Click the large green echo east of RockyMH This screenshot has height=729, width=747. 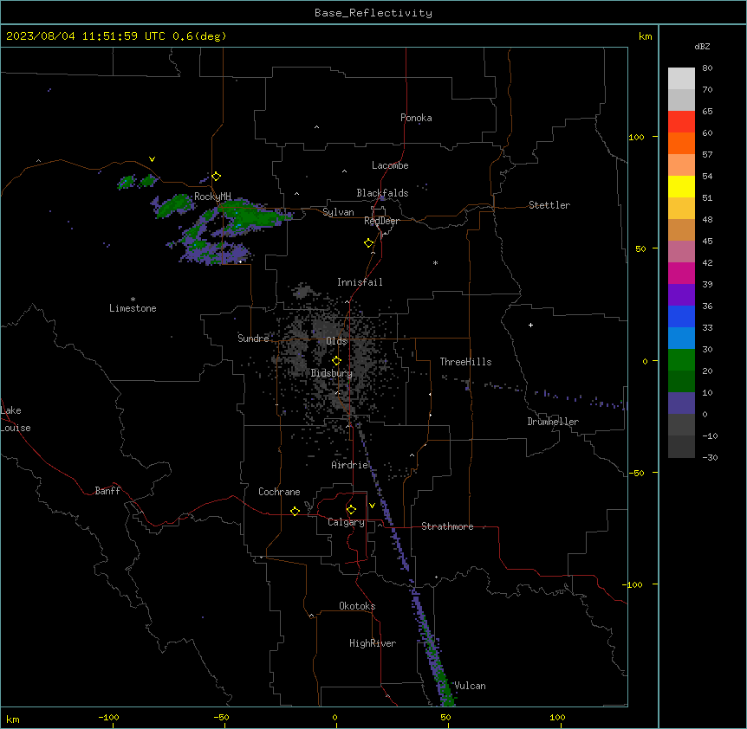pos(250,216)
